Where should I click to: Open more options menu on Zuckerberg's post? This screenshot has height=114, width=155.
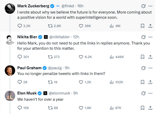[x=150, y=6]
